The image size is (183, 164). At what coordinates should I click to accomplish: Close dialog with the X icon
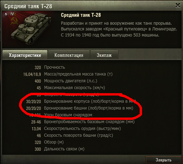(x=178, y=5)
